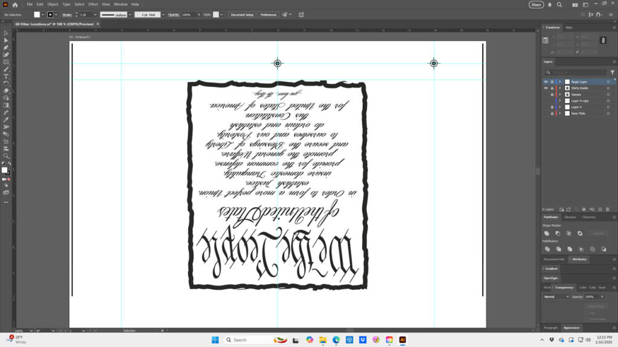Viewport: 618px width, 347px height.
Task: Open the search magnifier in the title bar
Action: [x=559, y=5]
